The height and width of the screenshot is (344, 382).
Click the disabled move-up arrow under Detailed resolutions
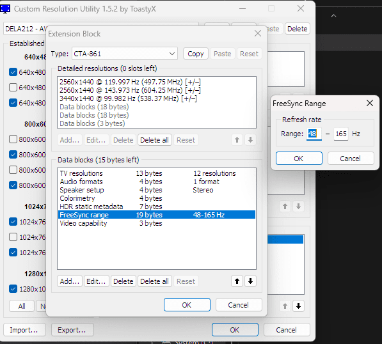pyautogui.click(x=237, y=140)
